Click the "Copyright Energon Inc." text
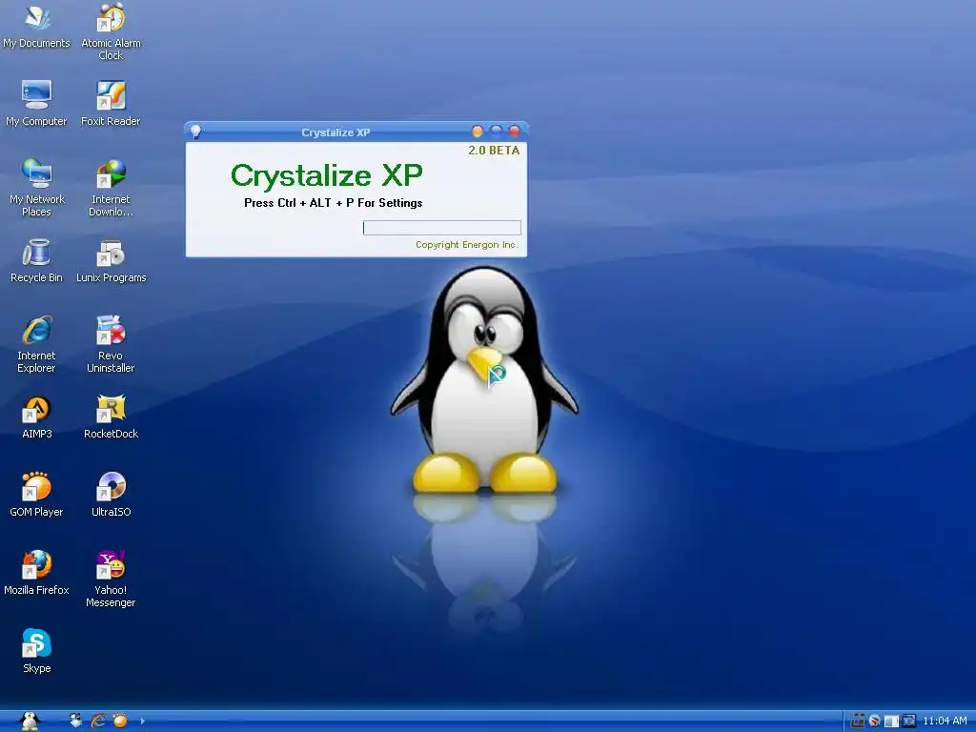The height and width of the screenshot is (732, 976). (x=467, y=245)
